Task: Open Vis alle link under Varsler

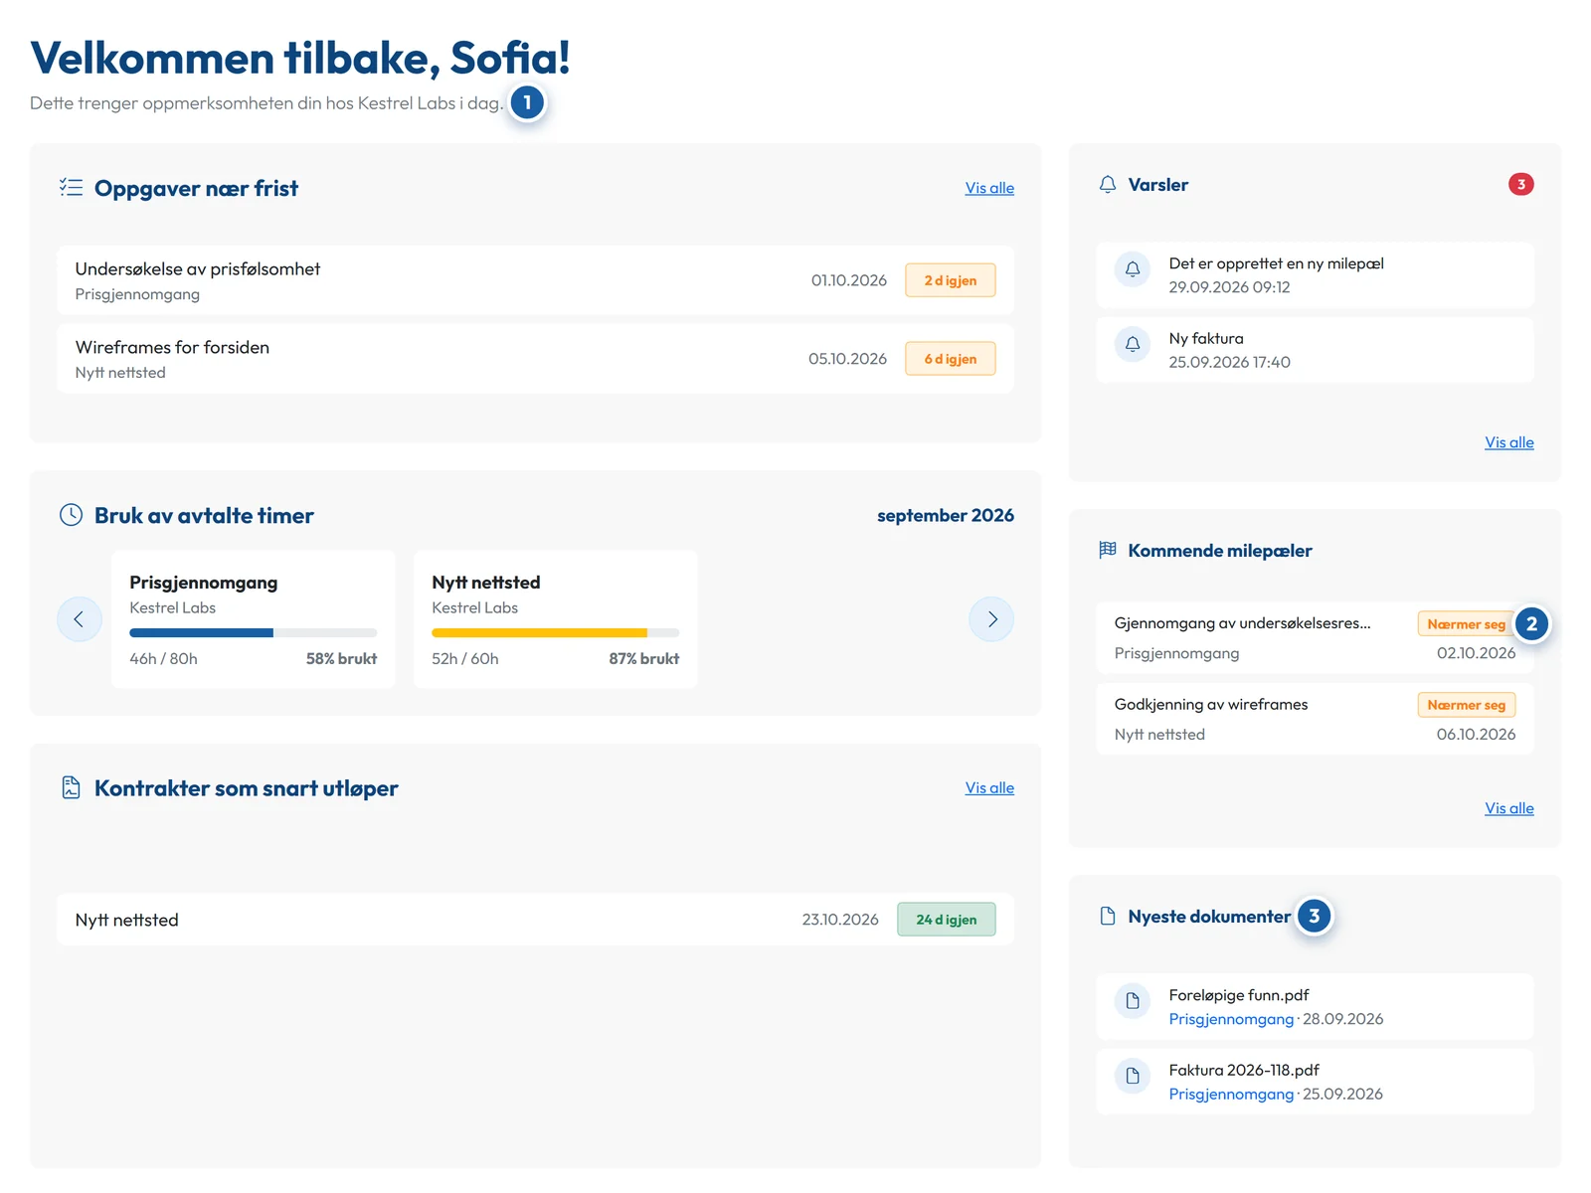Action: (x=1508, y=442)
